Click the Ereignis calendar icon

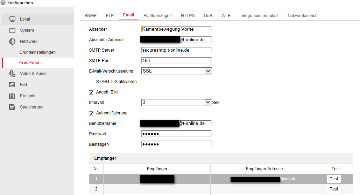[x=12, y=96]
